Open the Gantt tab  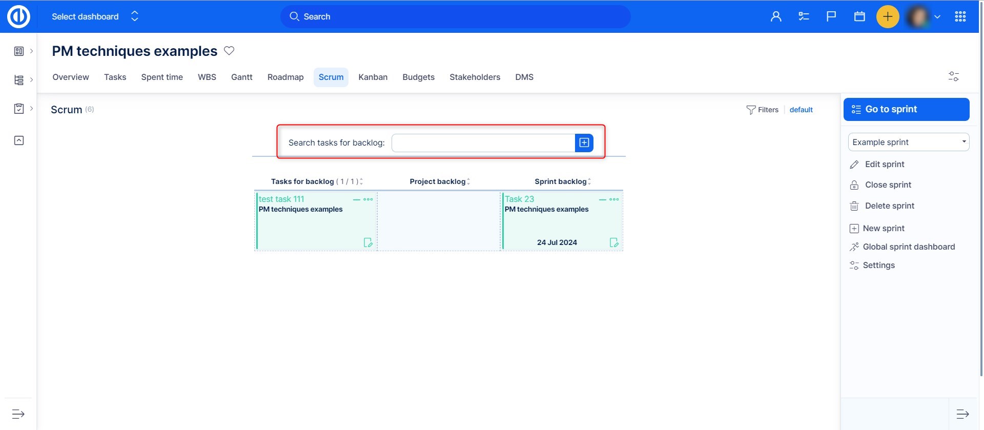pos(241,77)
